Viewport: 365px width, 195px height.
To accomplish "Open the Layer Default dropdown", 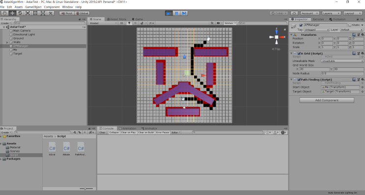I will coord(352,30).
